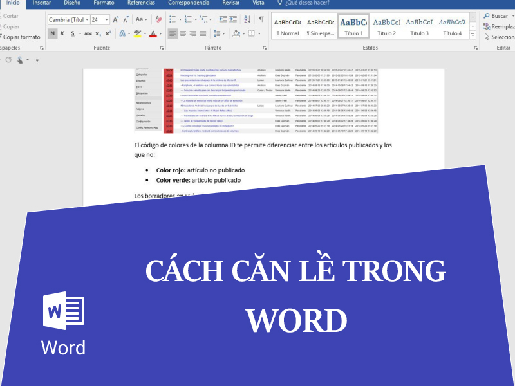
Task: Open the Párrafo dialog launcher
Action: click(x=265, y=48)
